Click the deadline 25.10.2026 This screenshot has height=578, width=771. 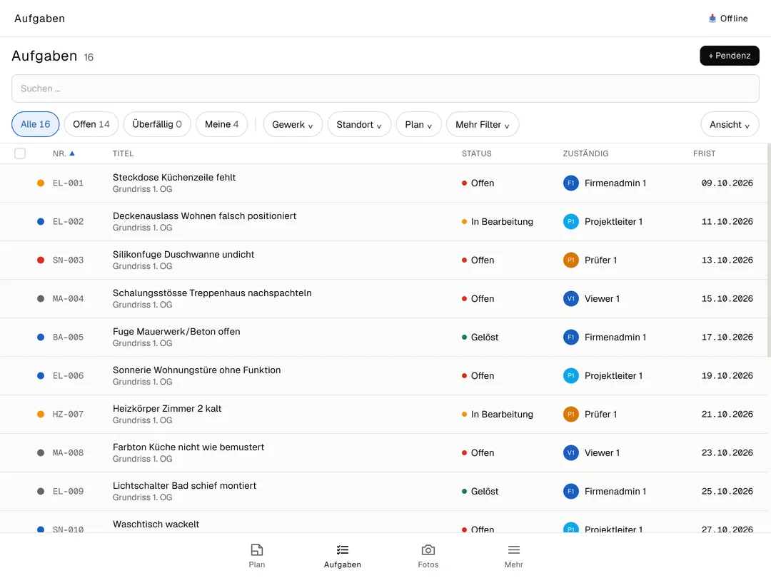(x=727, y=492)
